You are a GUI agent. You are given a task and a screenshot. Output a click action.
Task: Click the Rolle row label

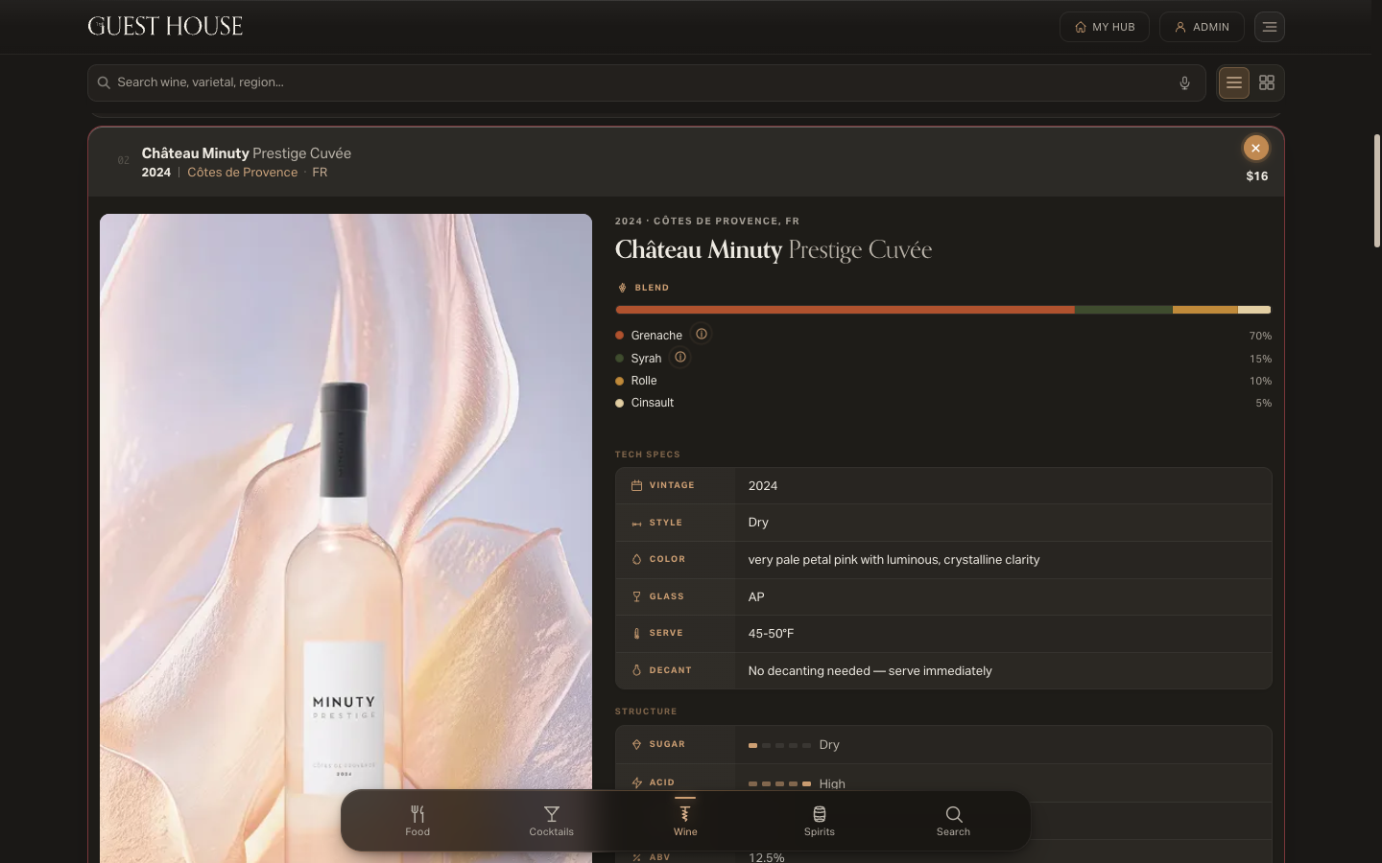pyautogui.click(x=644, y=381)
